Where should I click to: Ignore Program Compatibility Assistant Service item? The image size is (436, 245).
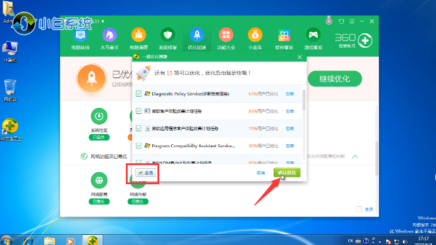point(290,146)
